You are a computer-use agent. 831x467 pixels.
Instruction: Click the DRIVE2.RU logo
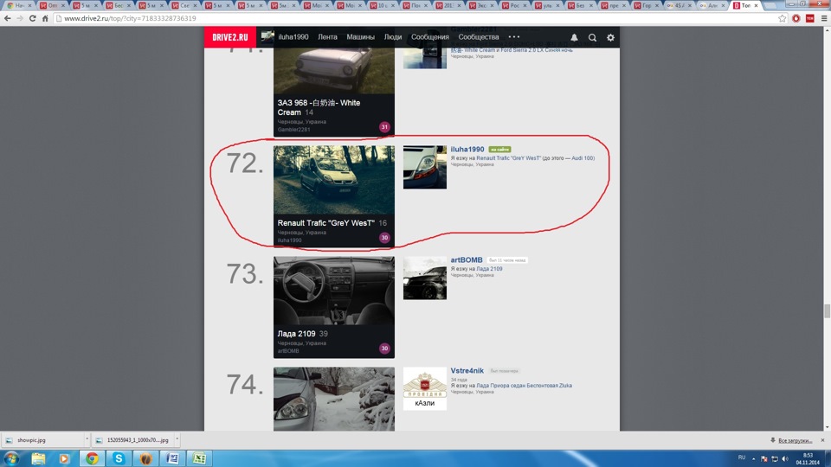point(230,37)
